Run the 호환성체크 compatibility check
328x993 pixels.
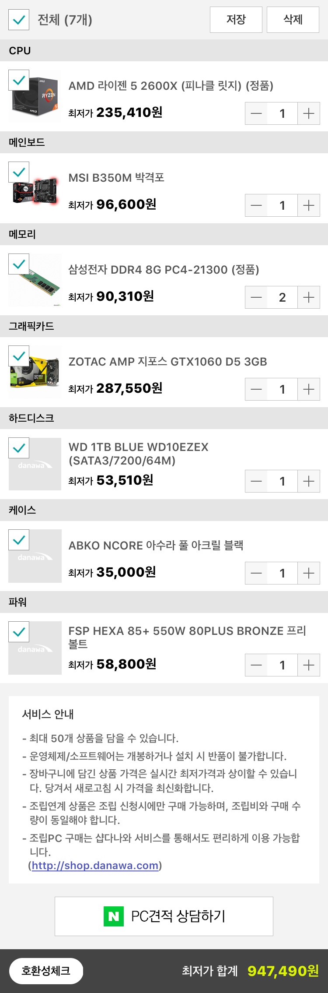[46, 971]
